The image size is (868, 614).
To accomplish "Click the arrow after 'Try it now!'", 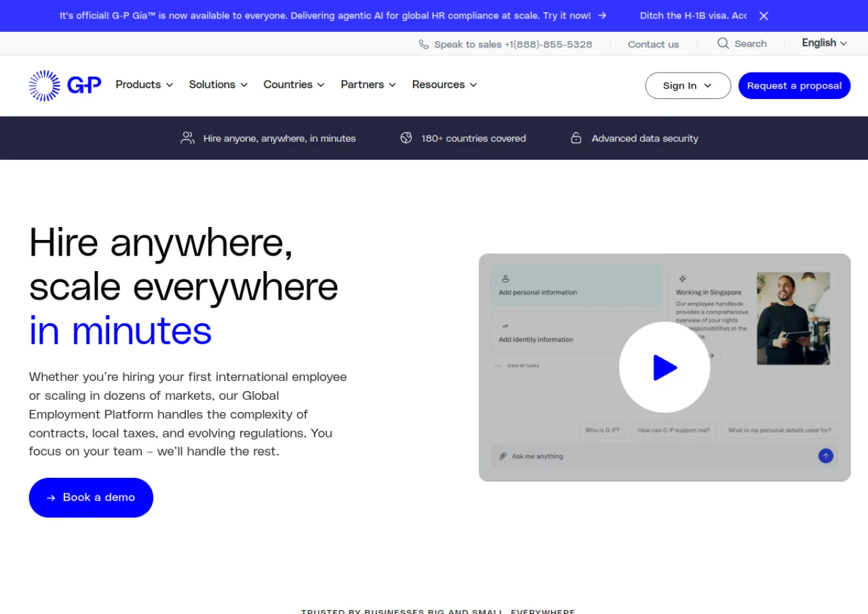I will 602,16.
